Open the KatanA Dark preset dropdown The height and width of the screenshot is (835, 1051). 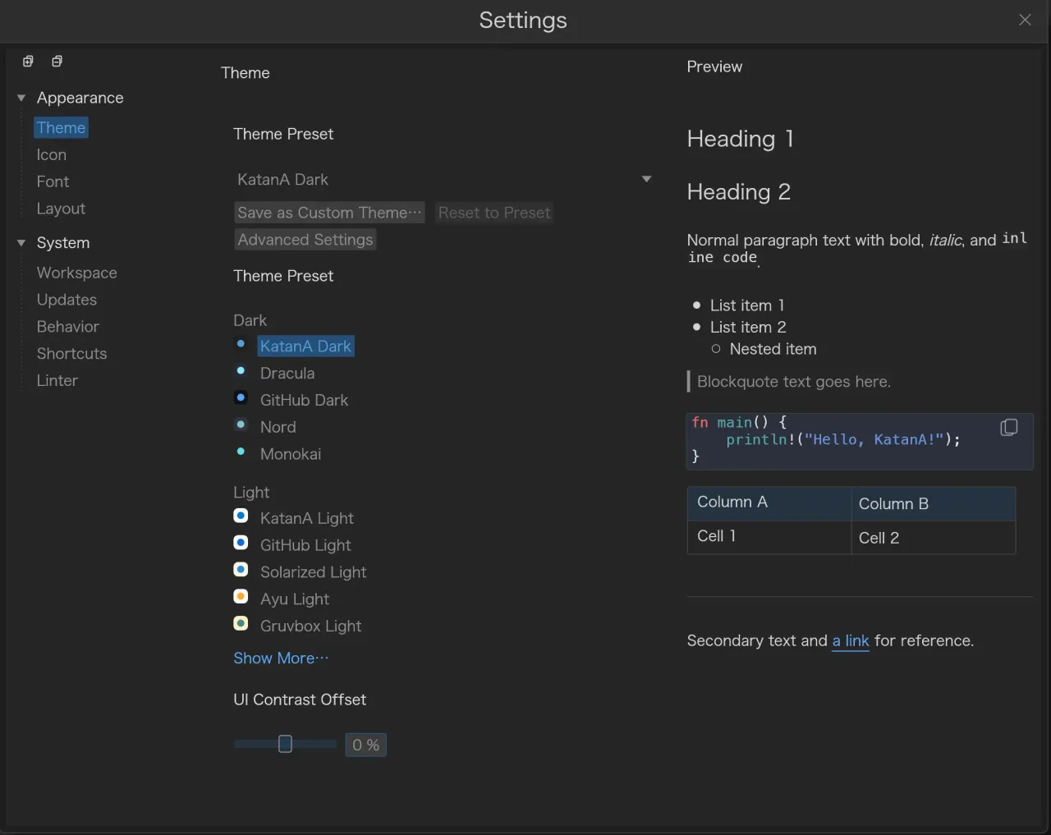(443, 179)
